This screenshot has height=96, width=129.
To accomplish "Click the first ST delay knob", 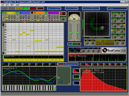I will click(88, 51).
